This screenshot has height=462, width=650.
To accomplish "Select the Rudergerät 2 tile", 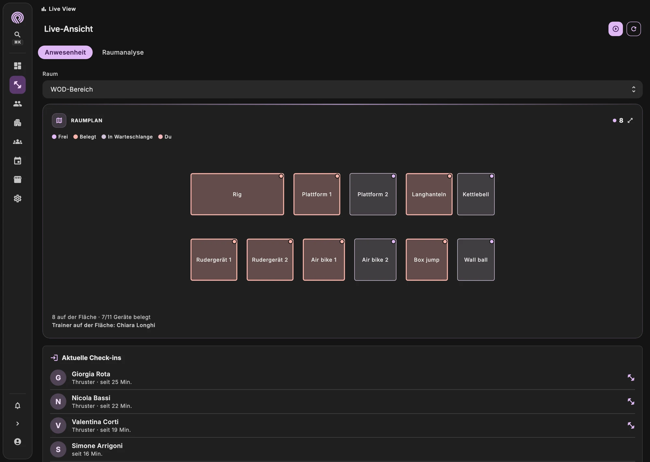I will [x=270, y=260].
